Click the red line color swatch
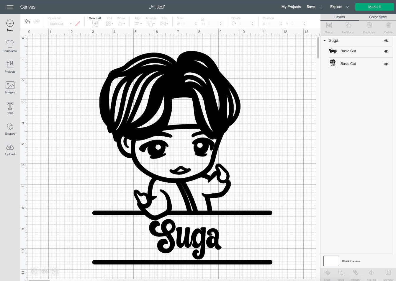The height and width of the screenshot is (281, 396). [x=78, y=24]
